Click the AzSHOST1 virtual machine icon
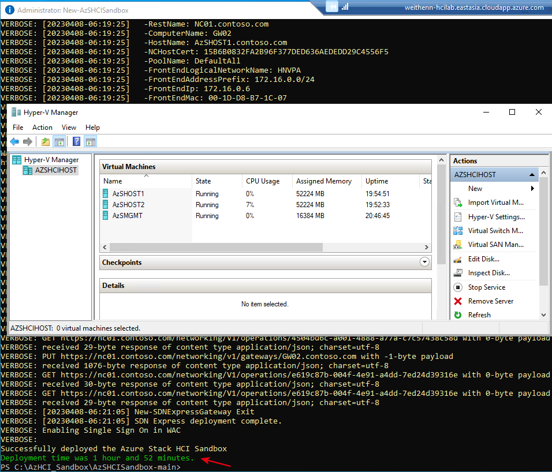This screenshot has height=472, width=552. coord(105,193)
